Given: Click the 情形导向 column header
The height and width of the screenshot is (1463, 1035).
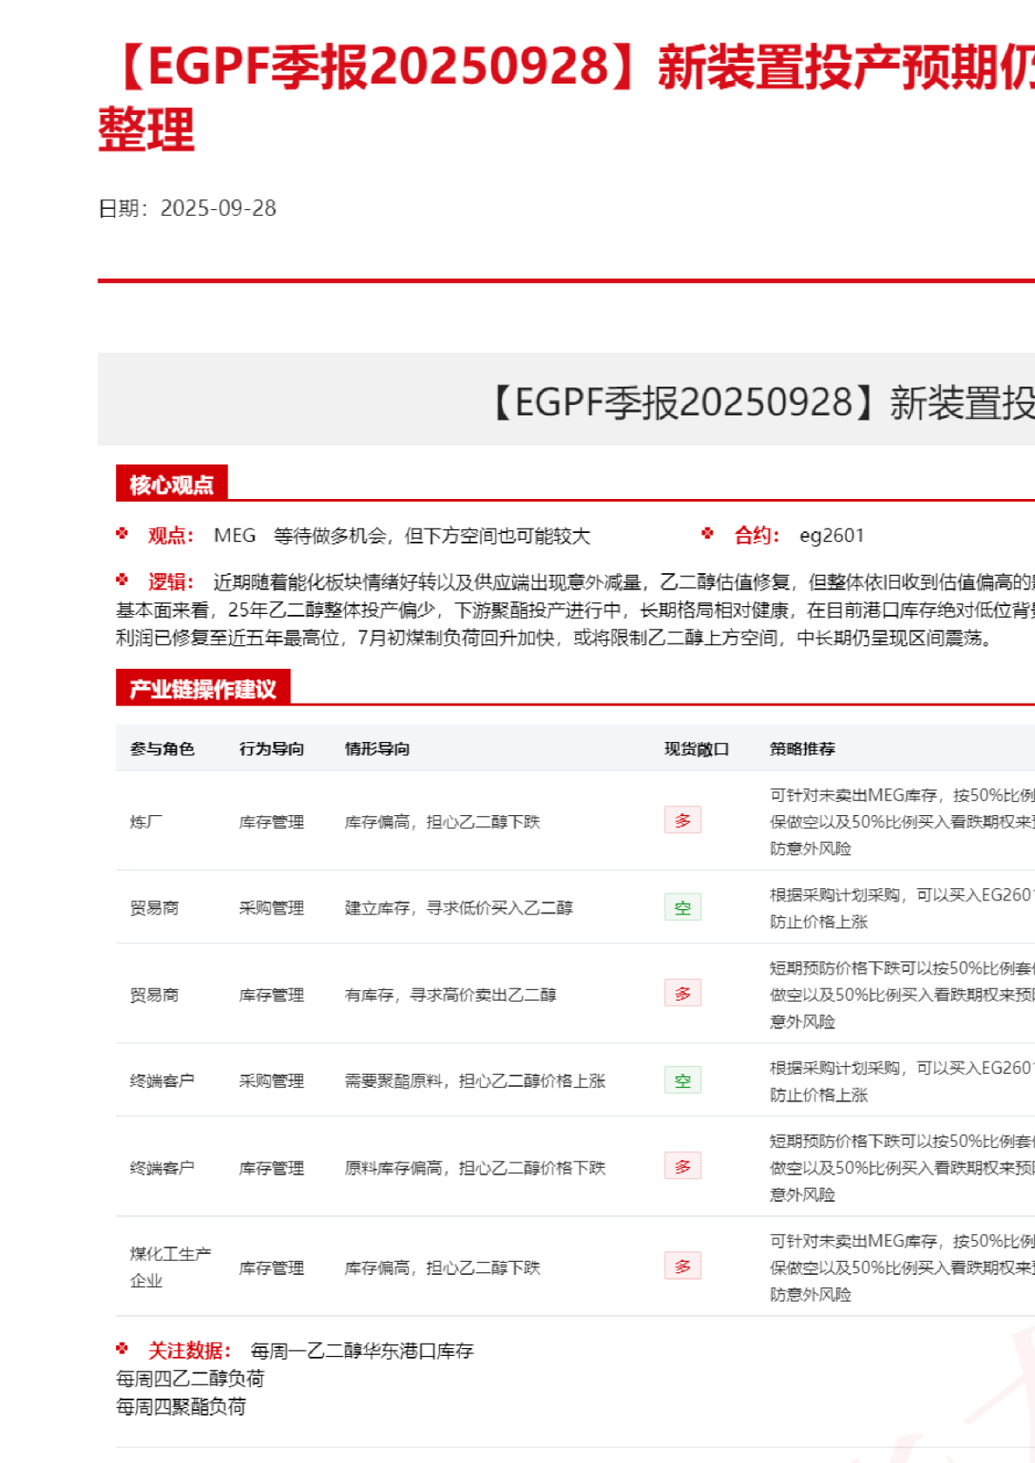Looking at the screenshot, I should [377, 749].
